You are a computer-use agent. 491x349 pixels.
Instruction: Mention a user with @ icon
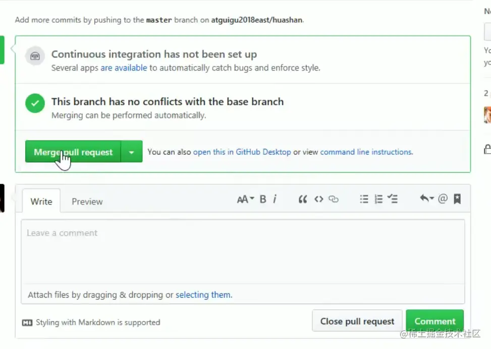443,199
